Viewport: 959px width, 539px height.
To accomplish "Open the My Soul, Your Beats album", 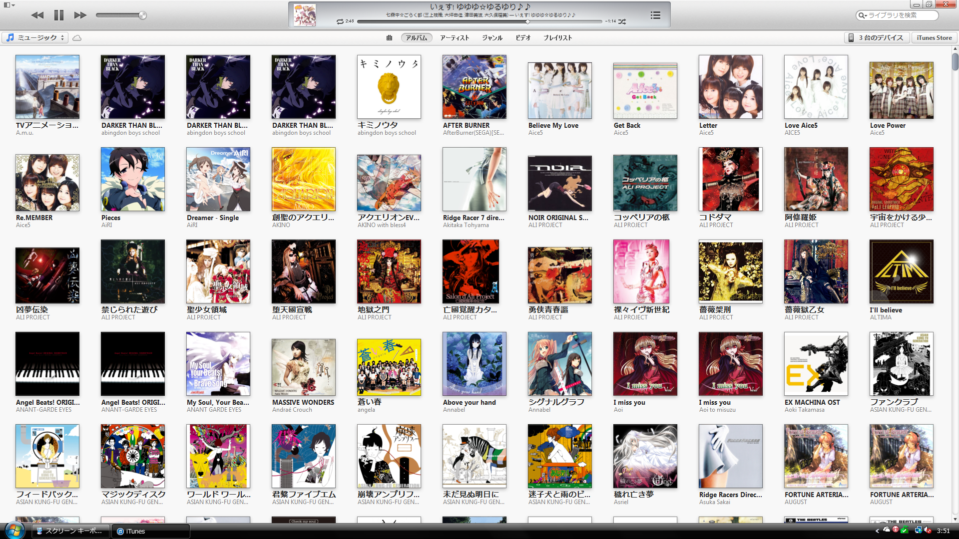I will (218, 364).
